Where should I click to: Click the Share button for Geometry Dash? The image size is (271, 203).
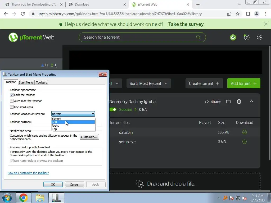click(x=213, y=101)
